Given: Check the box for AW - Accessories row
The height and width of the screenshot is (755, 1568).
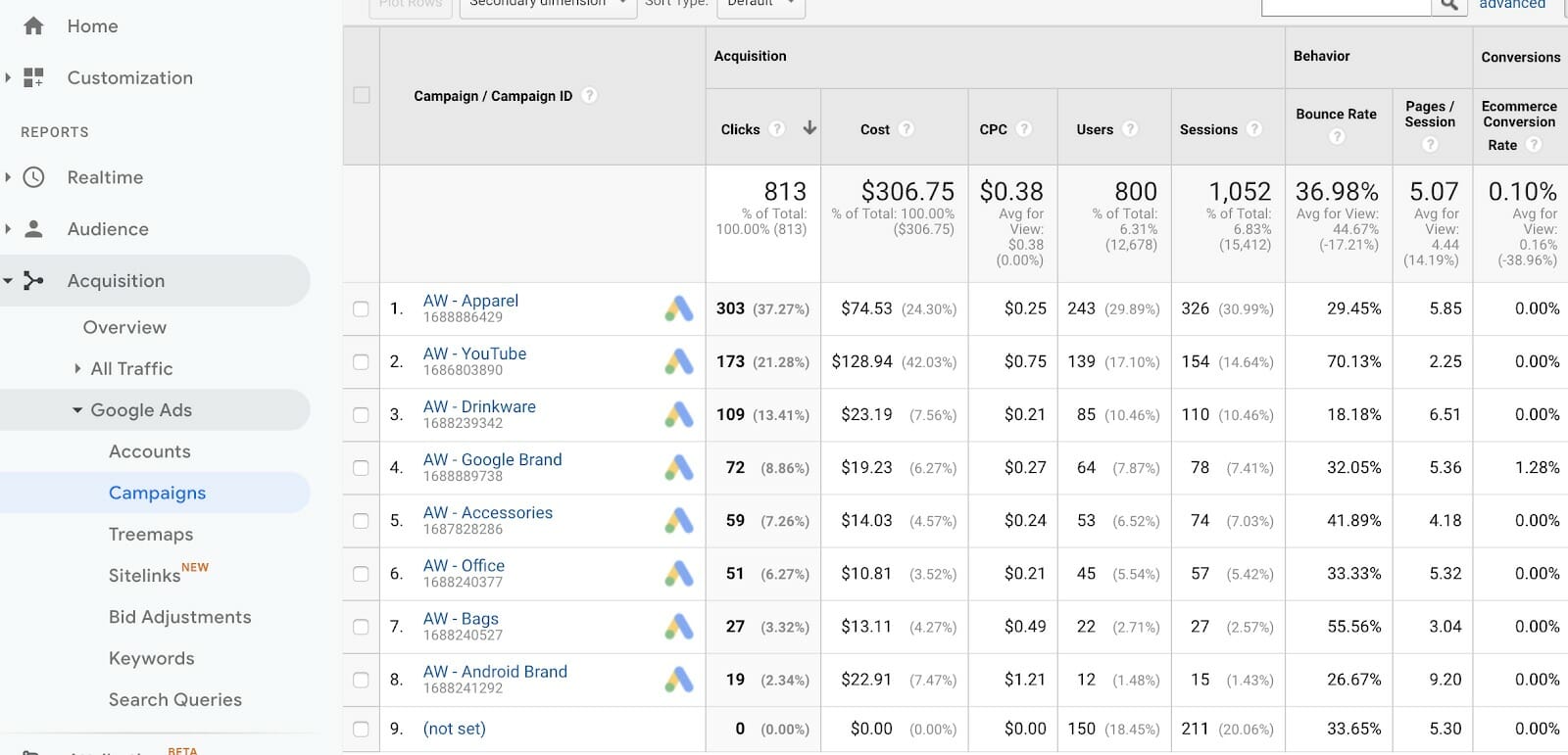Looking at the screenshot, I should tap(362, 521).
